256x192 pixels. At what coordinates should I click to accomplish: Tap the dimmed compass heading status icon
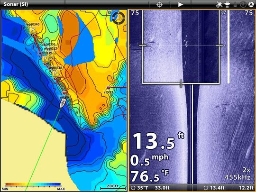[x=243, y=5]
